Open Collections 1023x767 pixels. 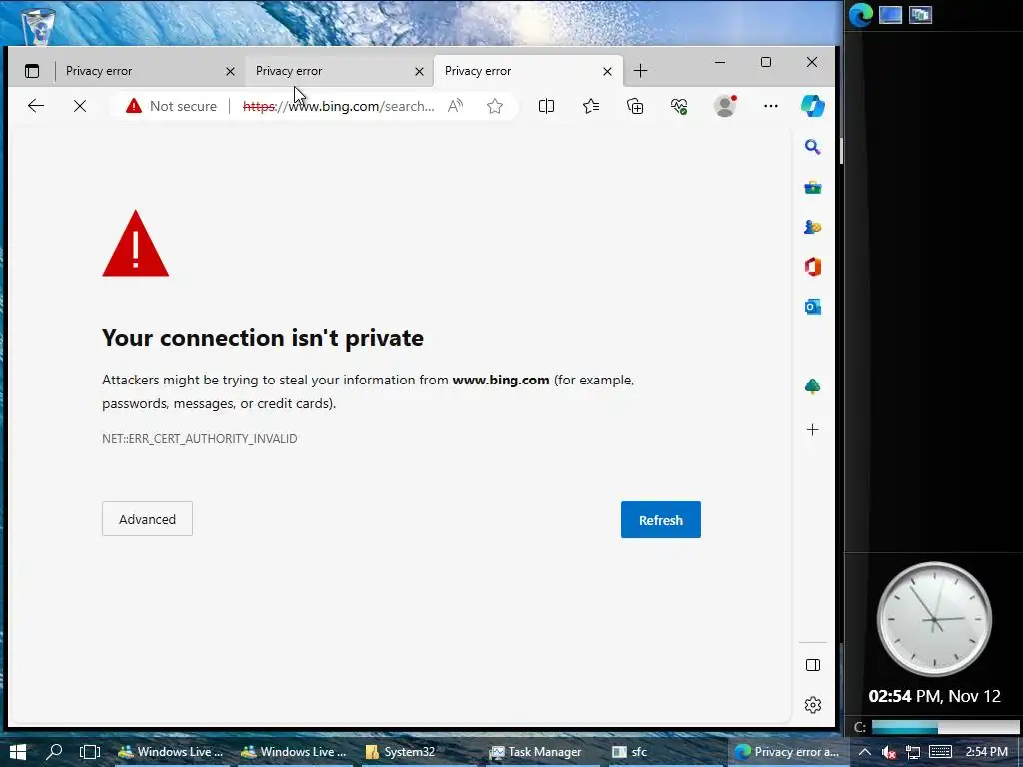pyautogui.click(x=635, y=106)
